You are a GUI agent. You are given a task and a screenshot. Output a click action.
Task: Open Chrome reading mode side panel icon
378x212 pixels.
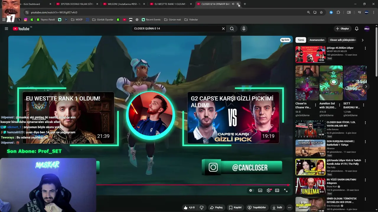[349, 12]
